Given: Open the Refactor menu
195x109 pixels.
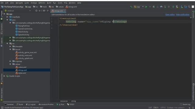Looking at the screenshot, I should 42,3.
